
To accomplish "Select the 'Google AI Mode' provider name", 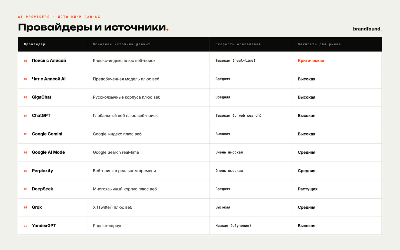I will (48, 152).
